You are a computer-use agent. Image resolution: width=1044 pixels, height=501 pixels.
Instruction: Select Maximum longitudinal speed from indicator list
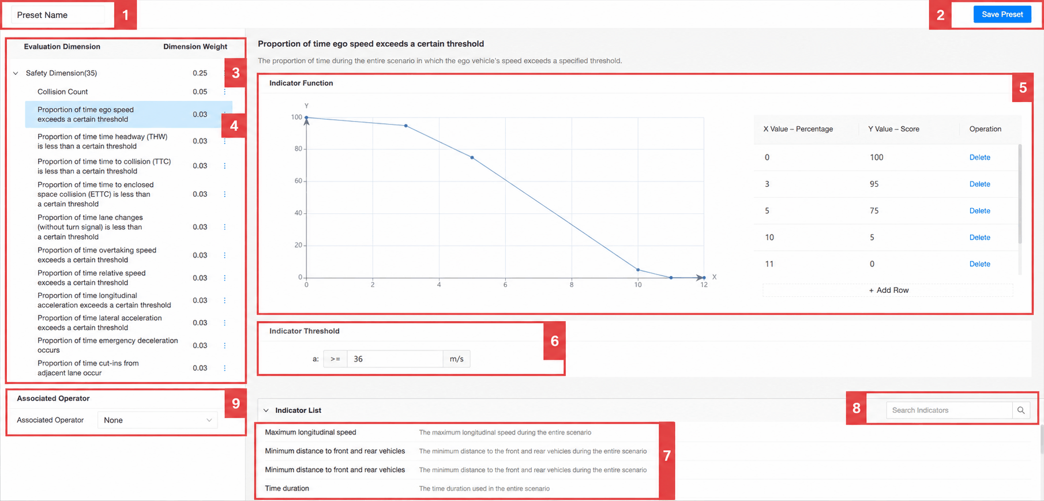(310, 432)
